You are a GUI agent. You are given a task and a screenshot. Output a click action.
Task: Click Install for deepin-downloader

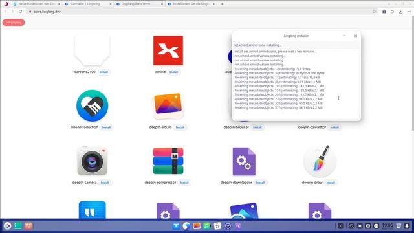260,183
